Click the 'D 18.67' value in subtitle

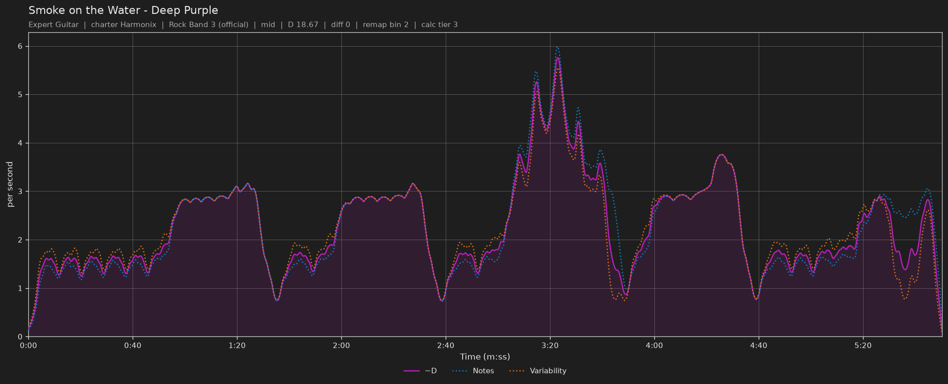pos(303,25)
